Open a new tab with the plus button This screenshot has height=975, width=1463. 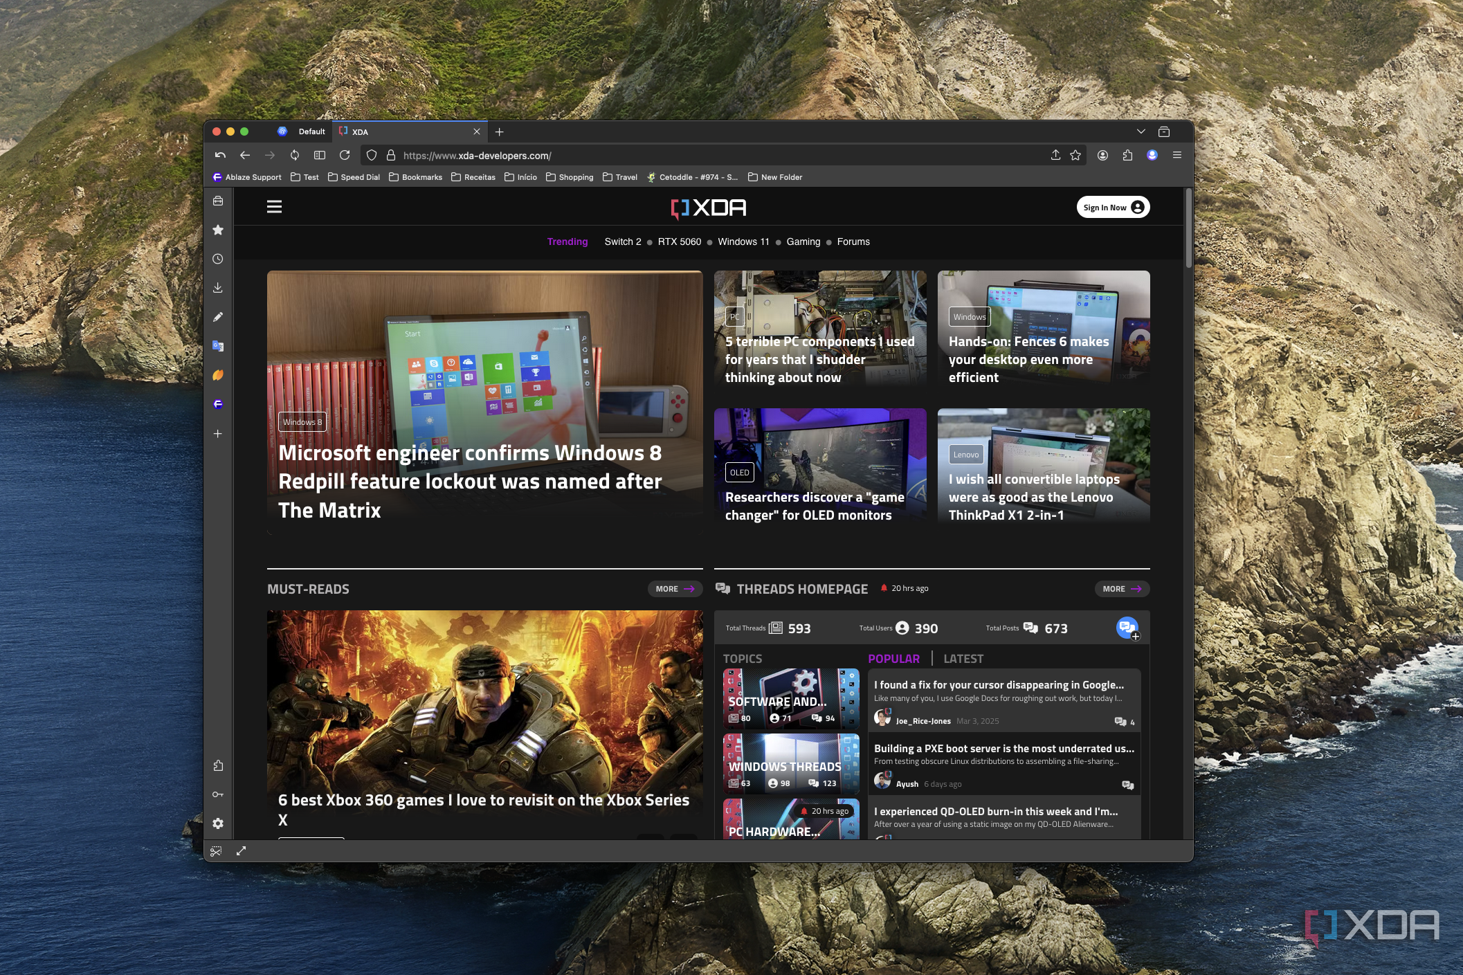(500, 131)
